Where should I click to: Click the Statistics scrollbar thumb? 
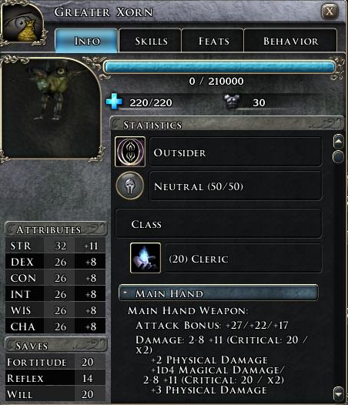(x=339, y=157)
